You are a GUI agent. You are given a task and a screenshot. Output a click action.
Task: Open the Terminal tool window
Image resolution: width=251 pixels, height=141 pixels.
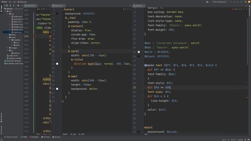tap(45, 137)
